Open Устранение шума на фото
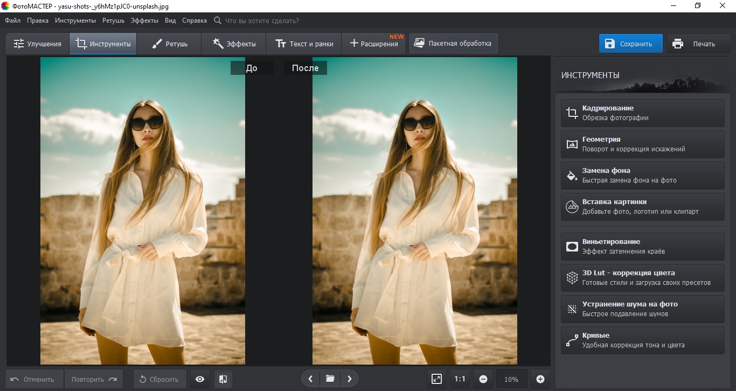The image size is (736, 391). (x=642, y=309)
